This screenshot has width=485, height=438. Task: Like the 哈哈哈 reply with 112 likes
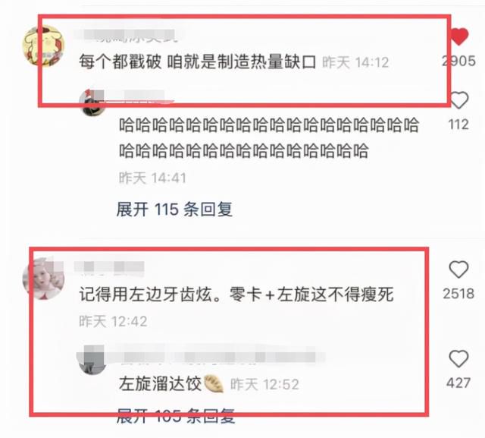click(x=458, y=100)
